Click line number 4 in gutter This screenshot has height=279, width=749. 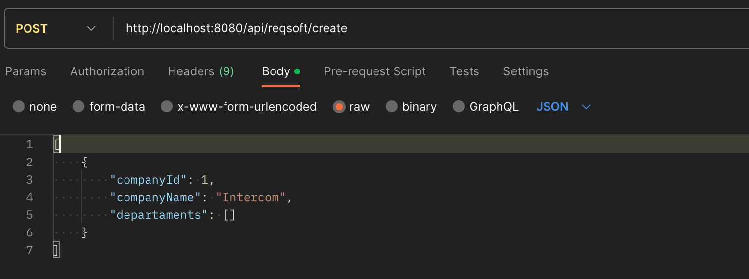point(29,197)
